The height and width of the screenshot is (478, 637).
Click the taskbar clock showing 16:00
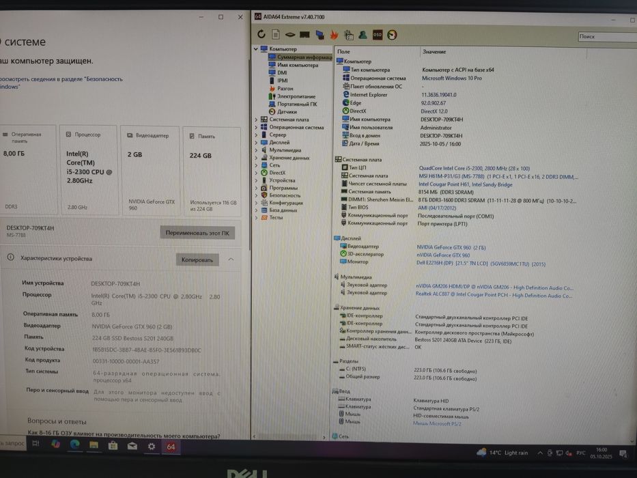tap(600, 453)
